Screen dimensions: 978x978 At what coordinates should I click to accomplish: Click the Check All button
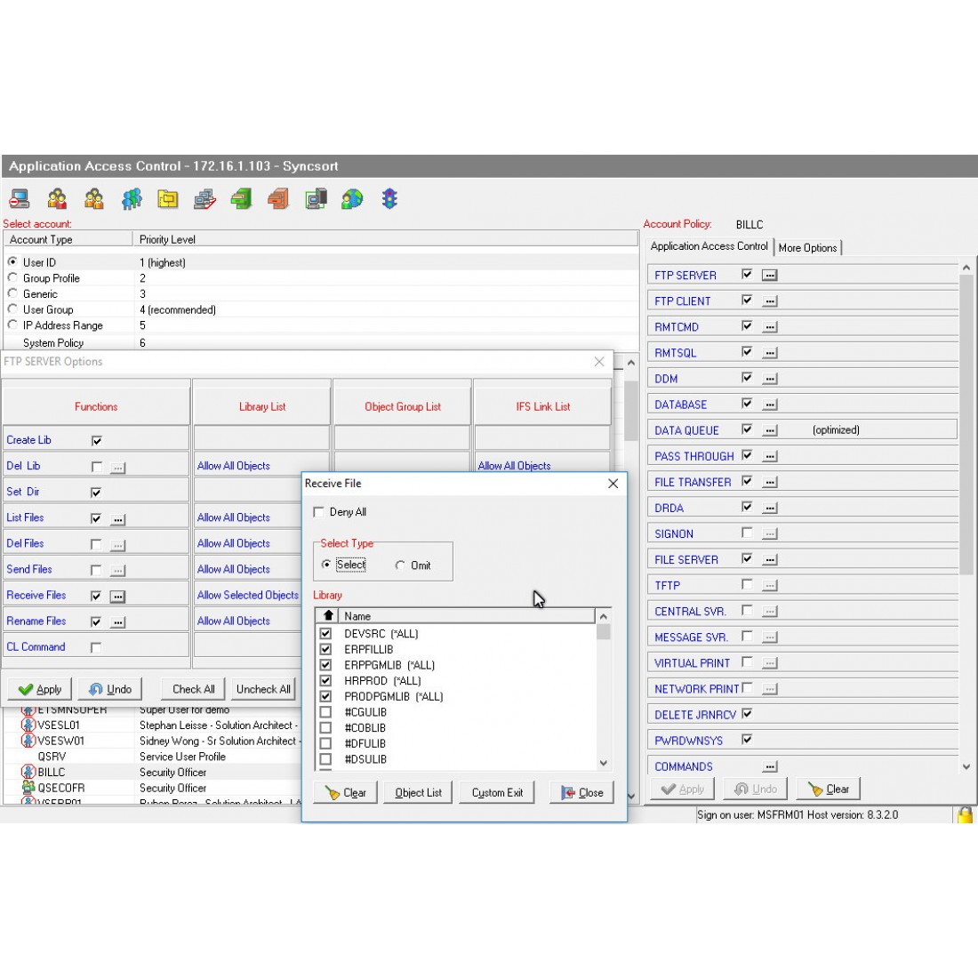(193, 689)
